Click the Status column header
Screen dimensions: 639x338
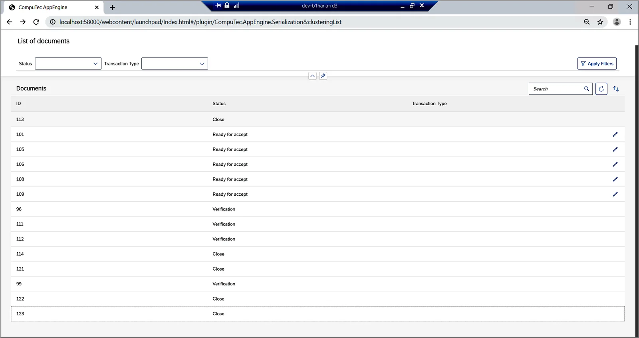219,104
